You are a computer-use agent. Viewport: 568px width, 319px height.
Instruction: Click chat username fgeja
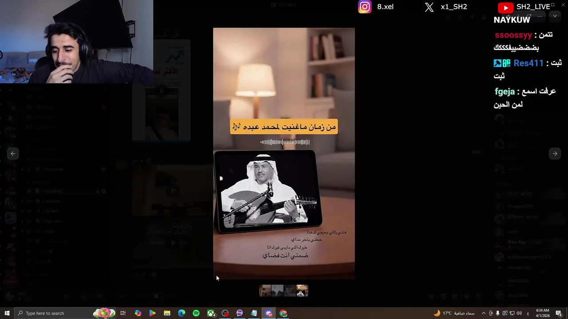[505, 91]
